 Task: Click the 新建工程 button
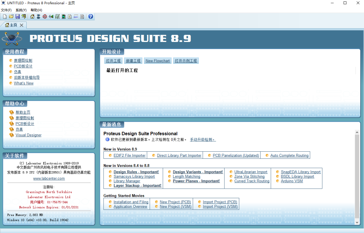click(133, 61)
